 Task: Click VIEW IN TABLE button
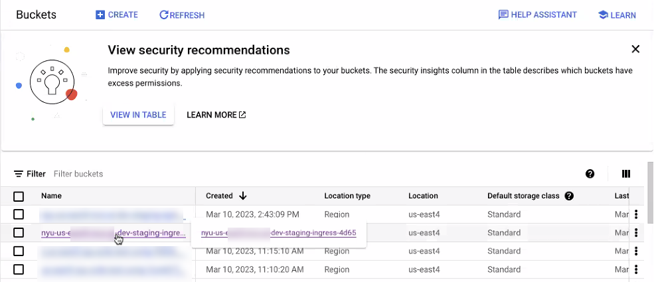point(138,115)
